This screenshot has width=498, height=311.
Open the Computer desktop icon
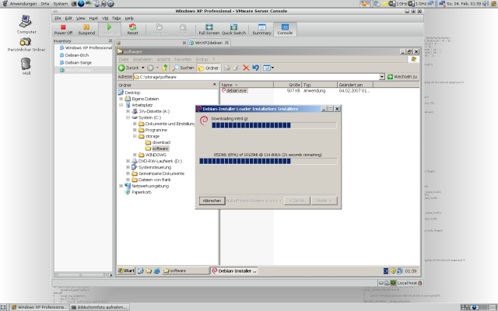click(x=26, y=24)
